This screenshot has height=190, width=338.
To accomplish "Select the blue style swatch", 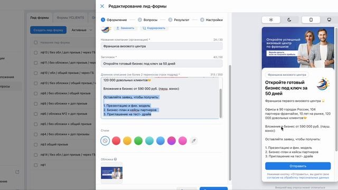I will click(161, 141).
